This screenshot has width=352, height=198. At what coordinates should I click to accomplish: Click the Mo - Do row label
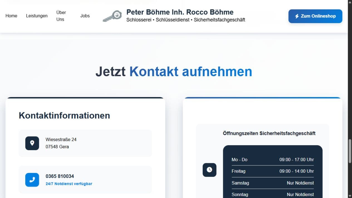[x=239, y=160]
